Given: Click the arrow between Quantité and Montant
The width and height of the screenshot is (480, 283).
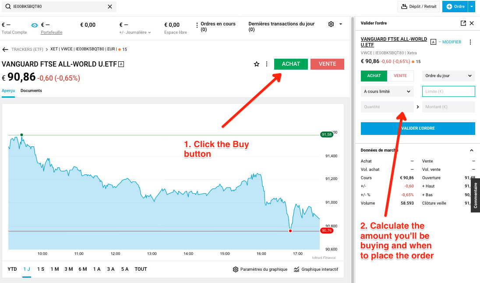Looking at the screenshot, I should [418, 107].
